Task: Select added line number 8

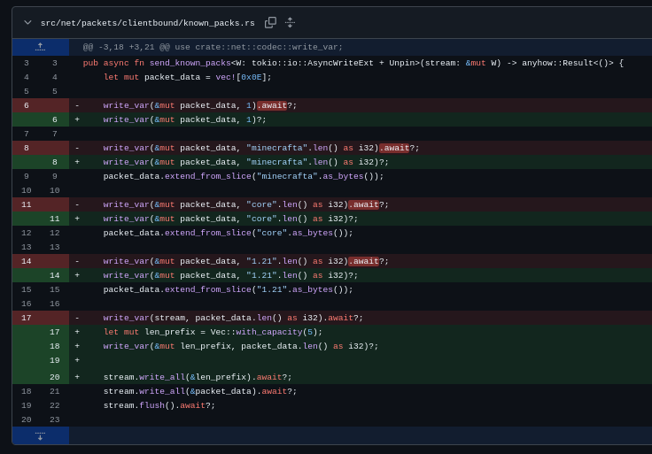Action: [x=54, y=162]
